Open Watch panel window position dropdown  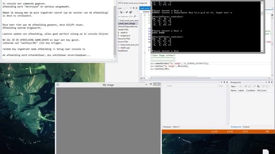221,82
